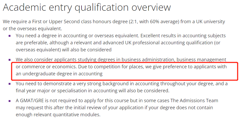The height and width of the screenshot is (128, 249).
Task: Click the 'Academic entry qualification overview' heading
Action: tap(87, 8)
